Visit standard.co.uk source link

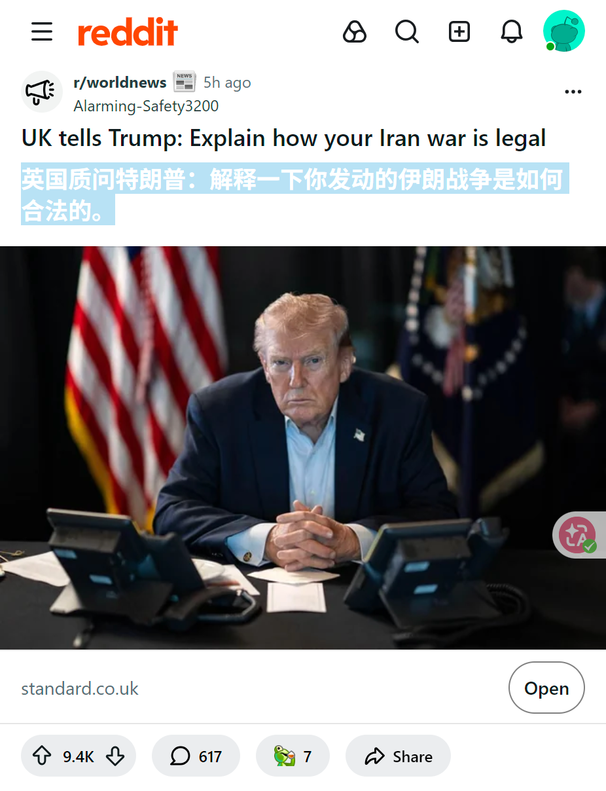coord(80,689)
